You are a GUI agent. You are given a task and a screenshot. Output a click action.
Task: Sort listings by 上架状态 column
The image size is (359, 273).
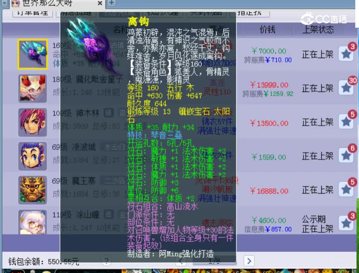[318, 29]
